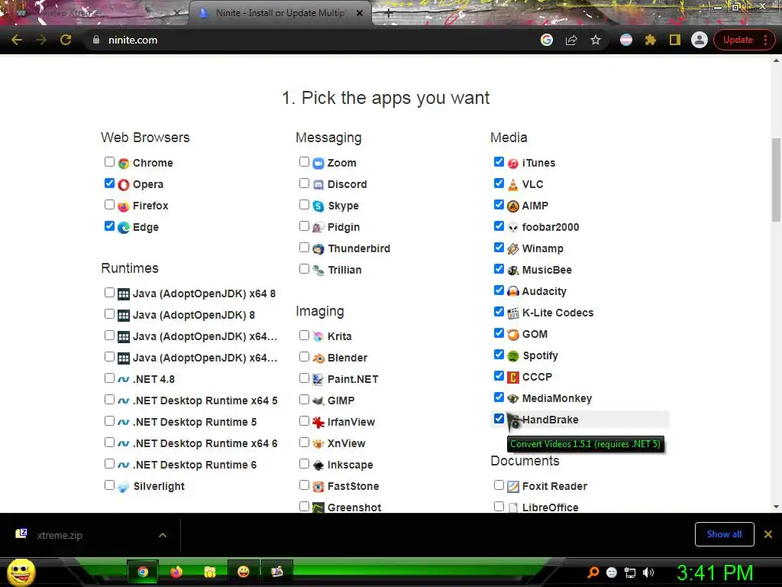Open the Chrome three-dot menu
This screenshot has width=782, height=587.
click(765, 40)
